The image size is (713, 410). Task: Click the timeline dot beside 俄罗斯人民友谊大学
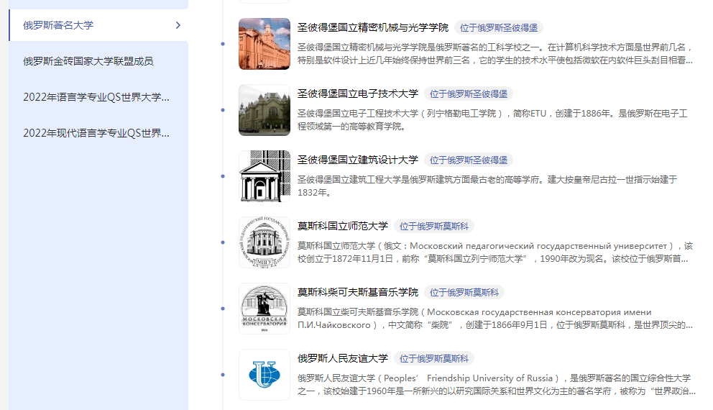point(223,375)
